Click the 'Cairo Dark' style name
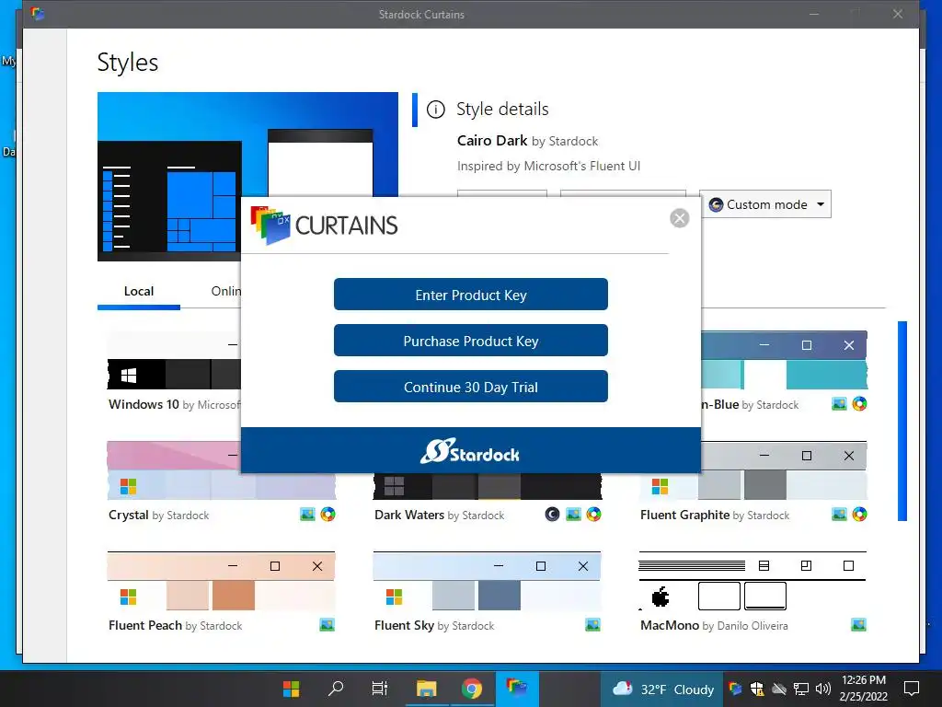This screenshot has height=707, width=942. [492, 141]
